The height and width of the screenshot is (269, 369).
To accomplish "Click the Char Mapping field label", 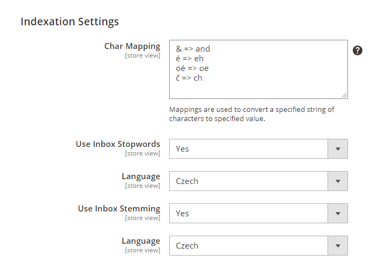I will point(132,46).
